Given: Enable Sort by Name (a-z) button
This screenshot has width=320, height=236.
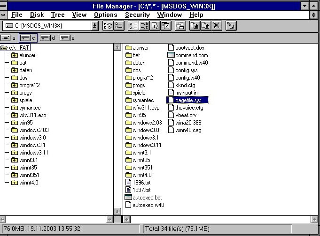Looking at the screenshot, I should pos(133,26).
